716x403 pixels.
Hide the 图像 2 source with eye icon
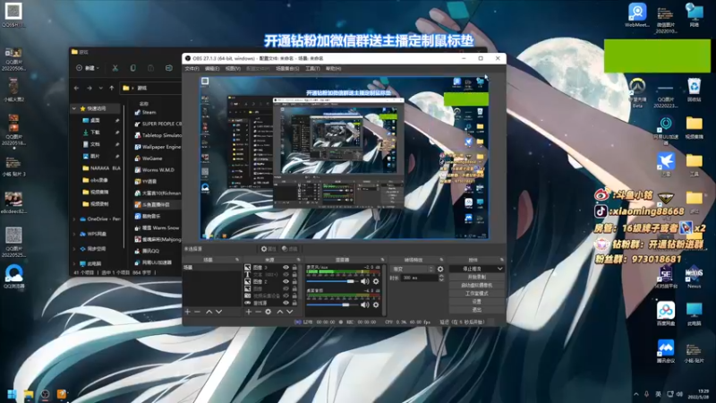coord(286,282)
